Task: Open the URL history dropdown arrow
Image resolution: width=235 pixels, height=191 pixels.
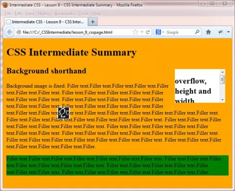Action: coord(142,32)
